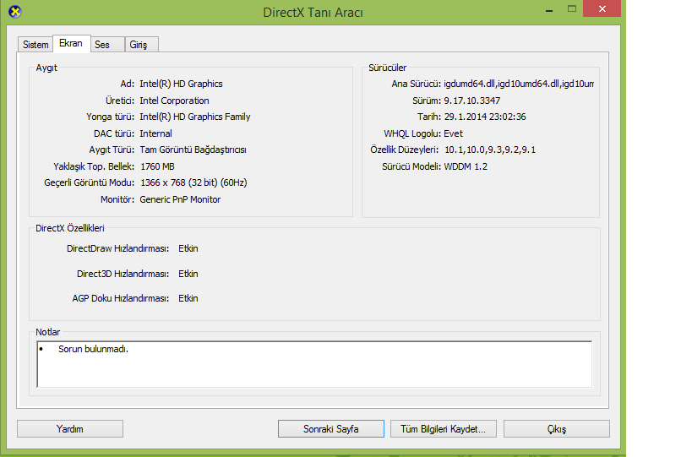692x457 pixels.
Task: Switch to the Sistem tab
Action: tap(35, 45)
